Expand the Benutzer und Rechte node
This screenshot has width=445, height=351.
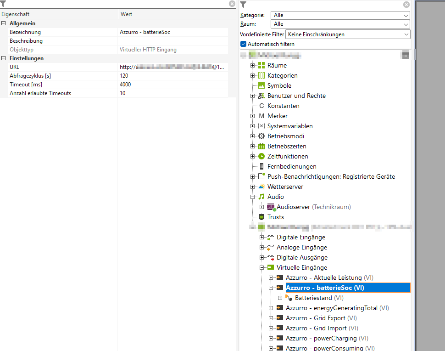click(253, 96)
